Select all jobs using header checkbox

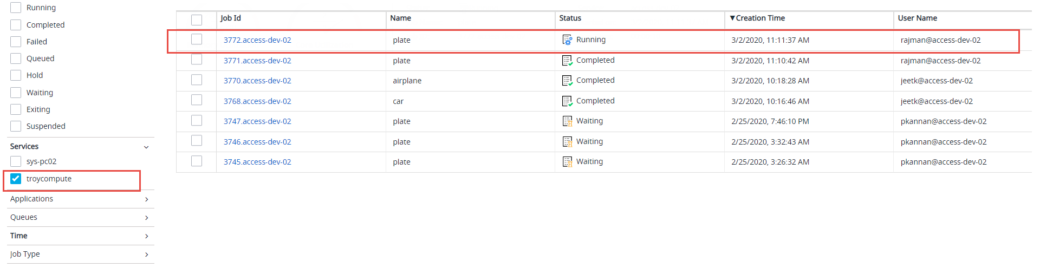(197, 20)
